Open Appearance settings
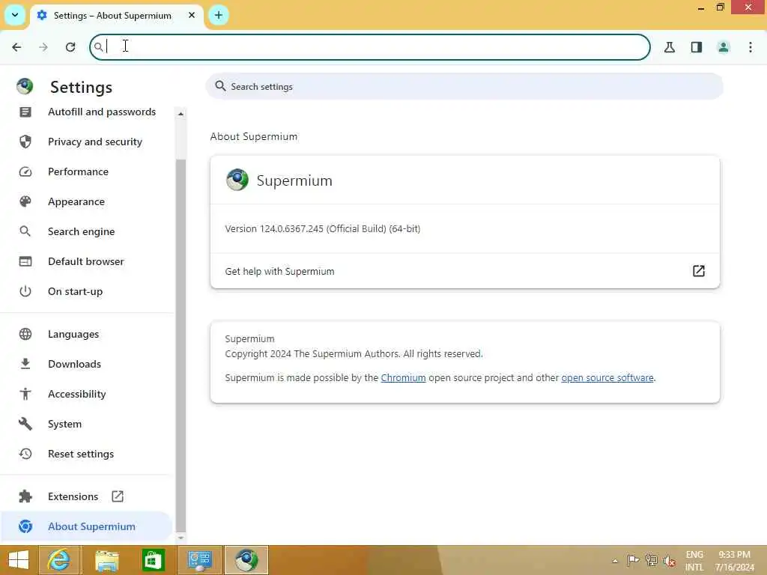 pos(76,201)
